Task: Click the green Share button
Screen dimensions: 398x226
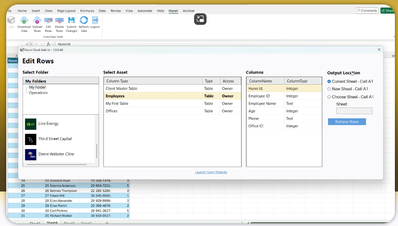Action: coord(388,11)
